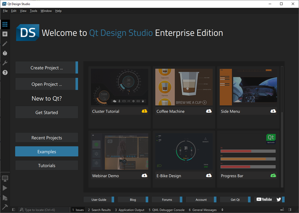Open the output pane selector chevron

pyautogui.click(x=222, y=210)
